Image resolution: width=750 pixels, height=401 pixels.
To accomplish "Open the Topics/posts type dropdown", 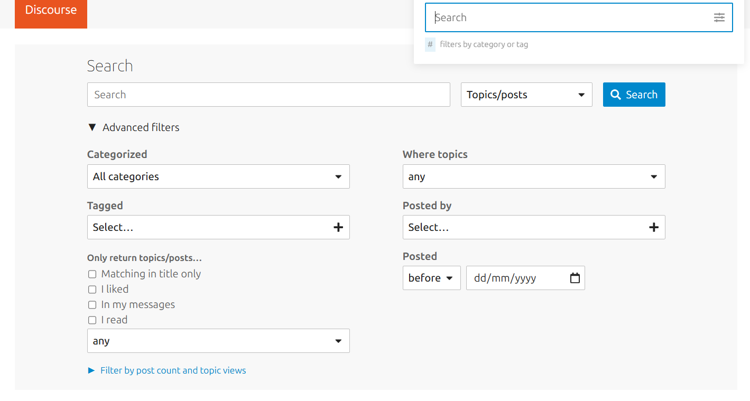I will 526,95.
